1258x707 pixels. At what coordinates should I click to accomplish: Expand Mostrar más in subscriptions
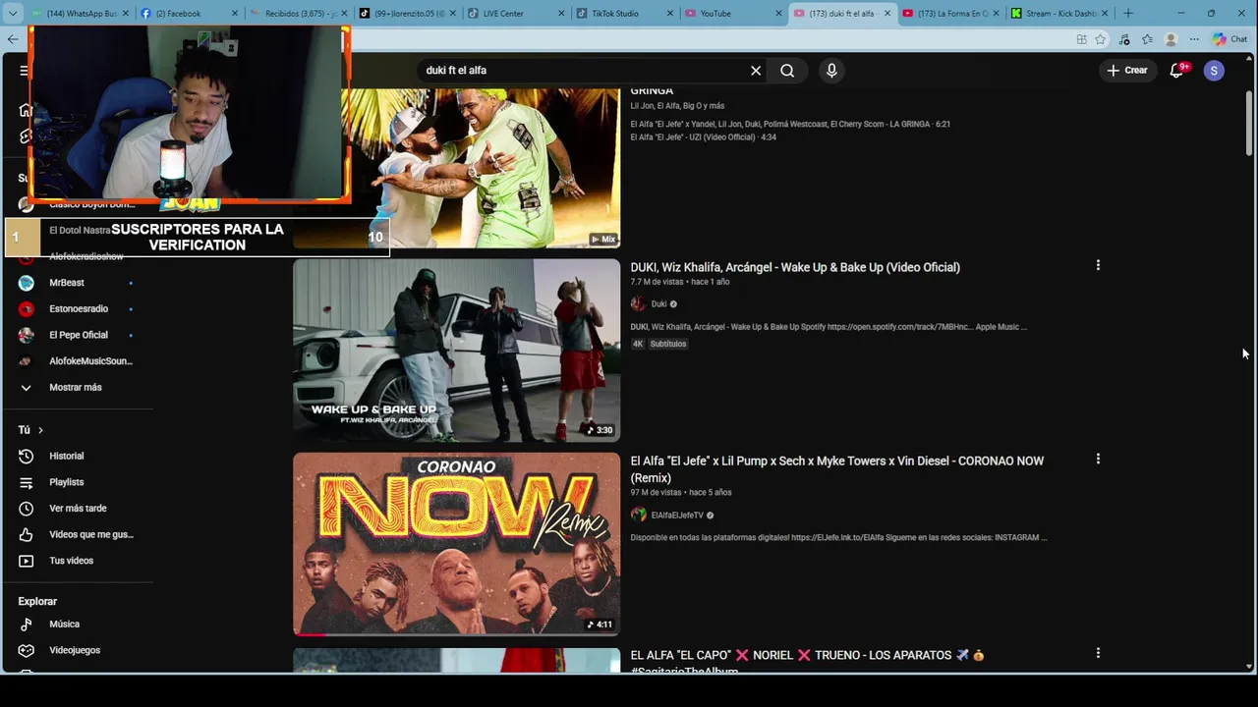(x=77, y=387)
